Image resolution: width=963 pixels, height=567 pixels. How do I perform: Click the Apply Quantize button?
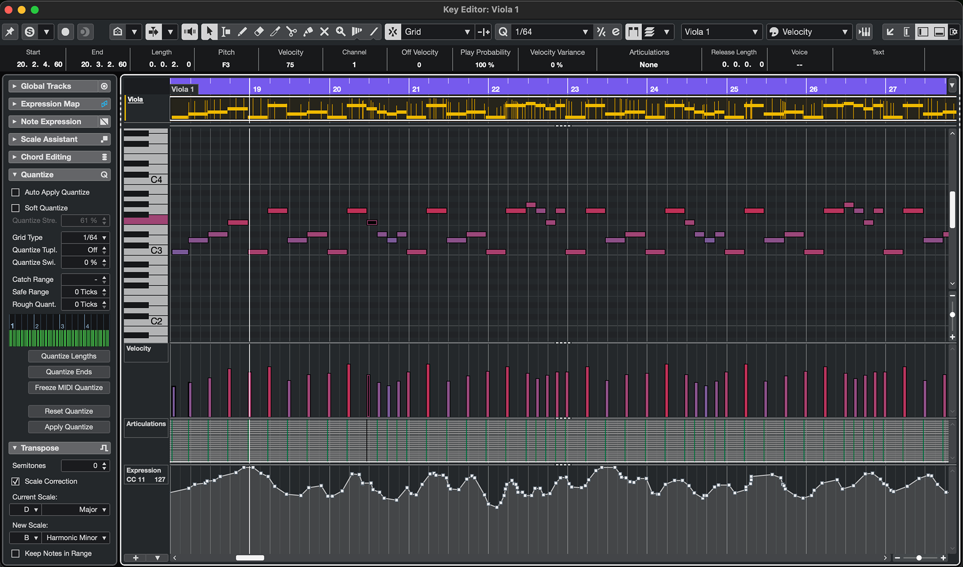click(x=69, y=427)
